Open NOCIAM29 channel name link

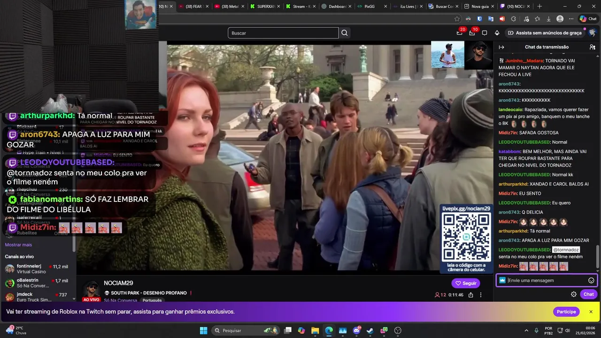(x=118, y=283)
